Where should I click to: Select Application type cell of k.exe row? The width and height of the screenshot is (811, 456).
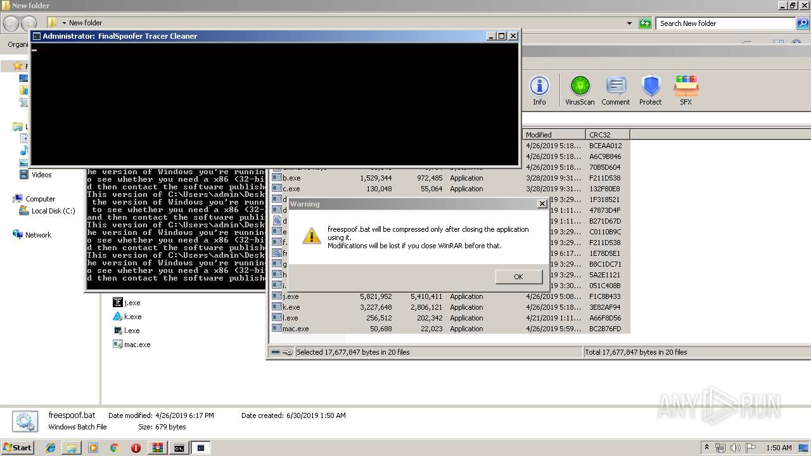click(x=466, y=307)
